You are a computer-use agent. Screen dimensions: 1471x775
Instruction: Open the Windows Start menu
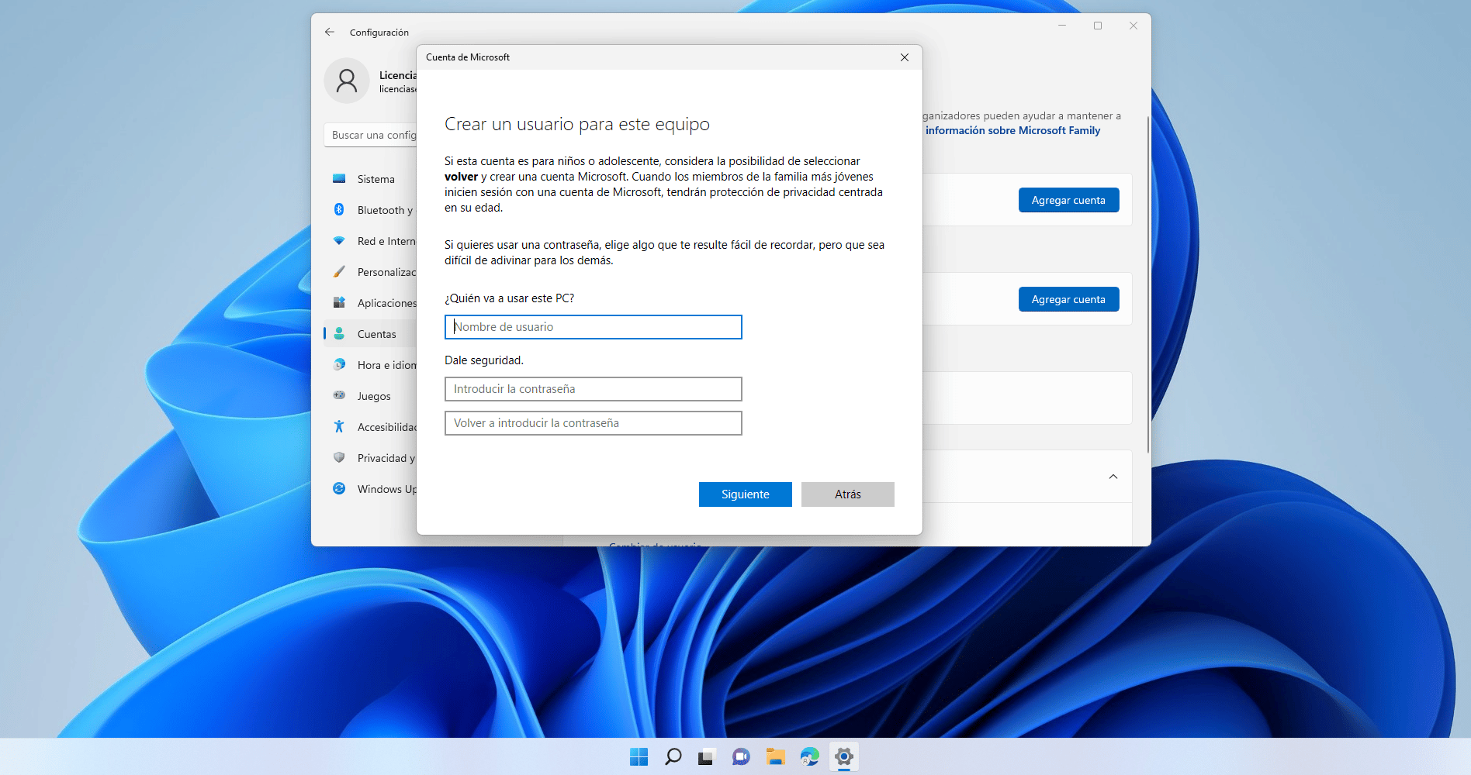click(x=639, y=756)
